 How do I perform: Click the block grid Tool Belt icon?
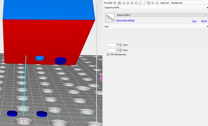(149, 3)
